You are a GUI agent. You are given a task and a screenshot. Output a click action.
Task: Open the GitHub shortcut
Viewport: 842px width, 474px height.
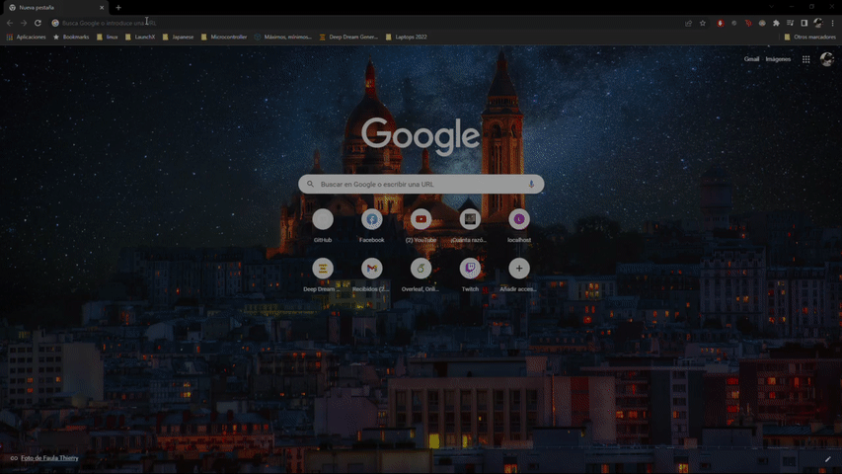click(x=323, y=226)
